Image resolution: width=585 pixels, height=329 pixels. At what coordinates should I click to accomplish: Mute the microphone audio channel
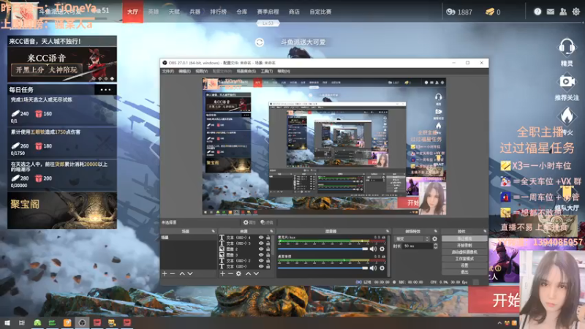[x=373, y=249]
